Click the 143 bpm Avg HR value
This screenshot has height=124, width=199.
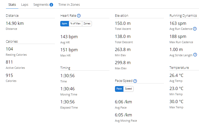(69, 37)
